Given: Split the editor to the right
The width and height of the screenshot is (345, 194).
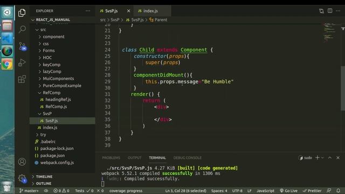Looking at the screenshot, I should tap(330, 11).
